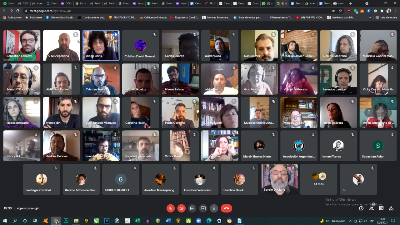
Task: Open the 'Lista de lectura' reading list
Action: [386, 17]
